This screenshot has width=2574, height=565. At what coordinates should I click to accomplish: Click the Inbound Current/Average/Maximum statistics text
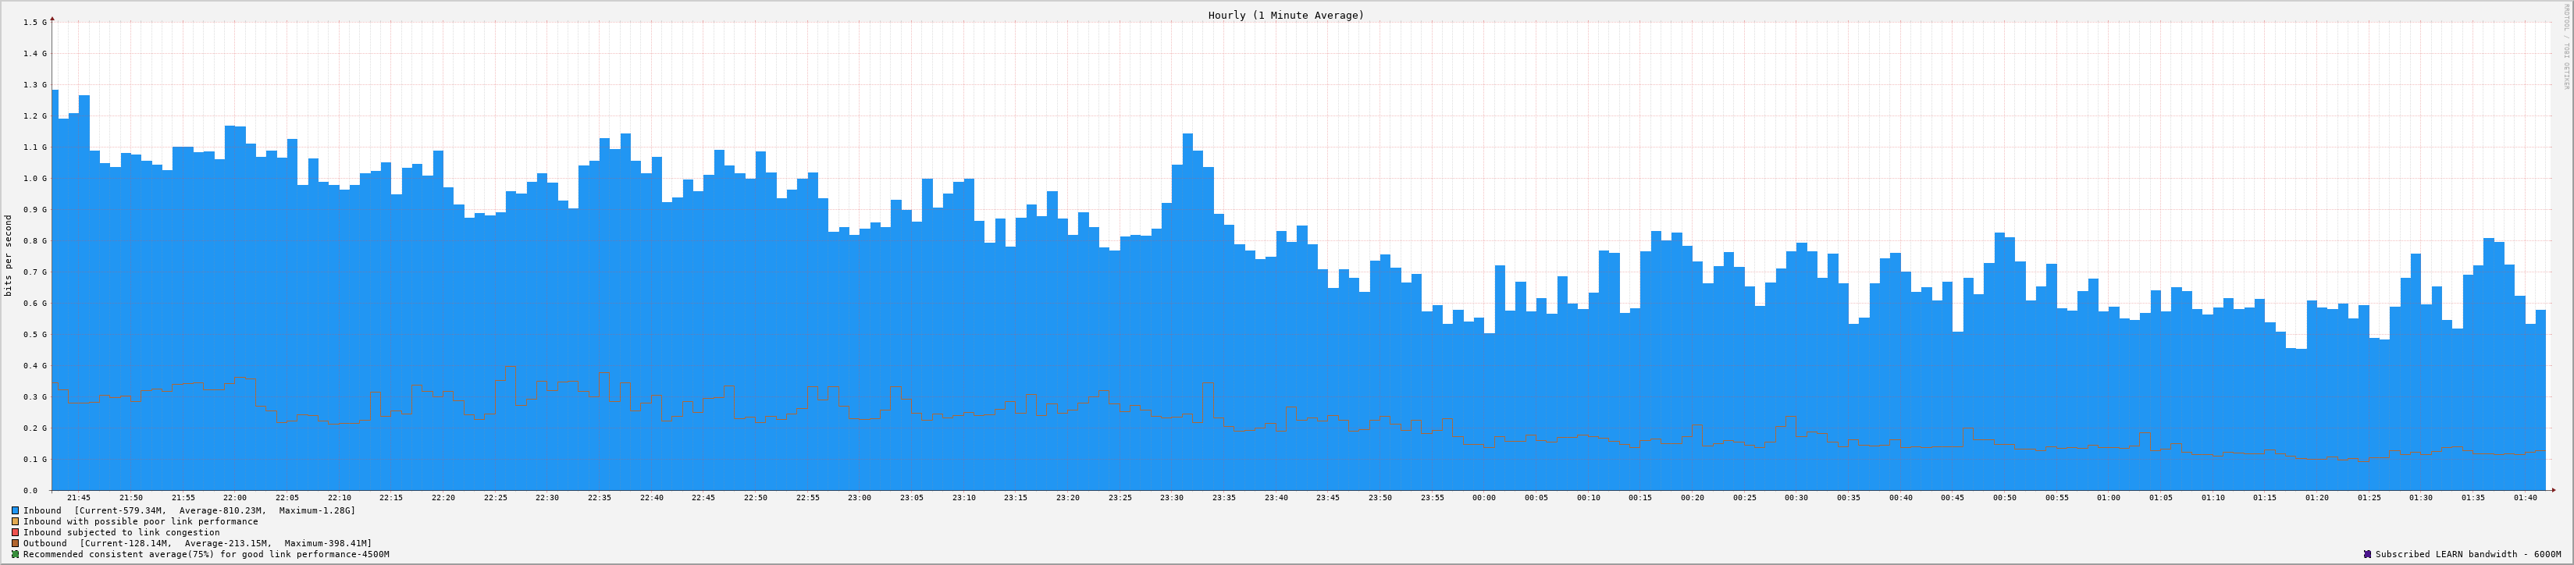click(x=215, y=510)
